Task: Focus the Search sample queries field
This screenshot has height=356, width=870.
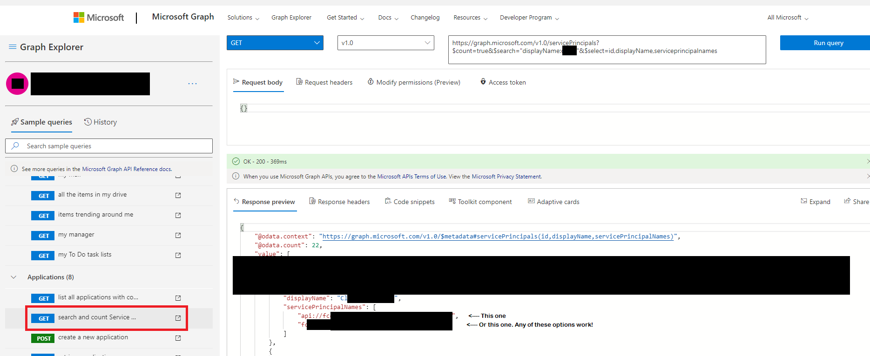Action: 109,146
